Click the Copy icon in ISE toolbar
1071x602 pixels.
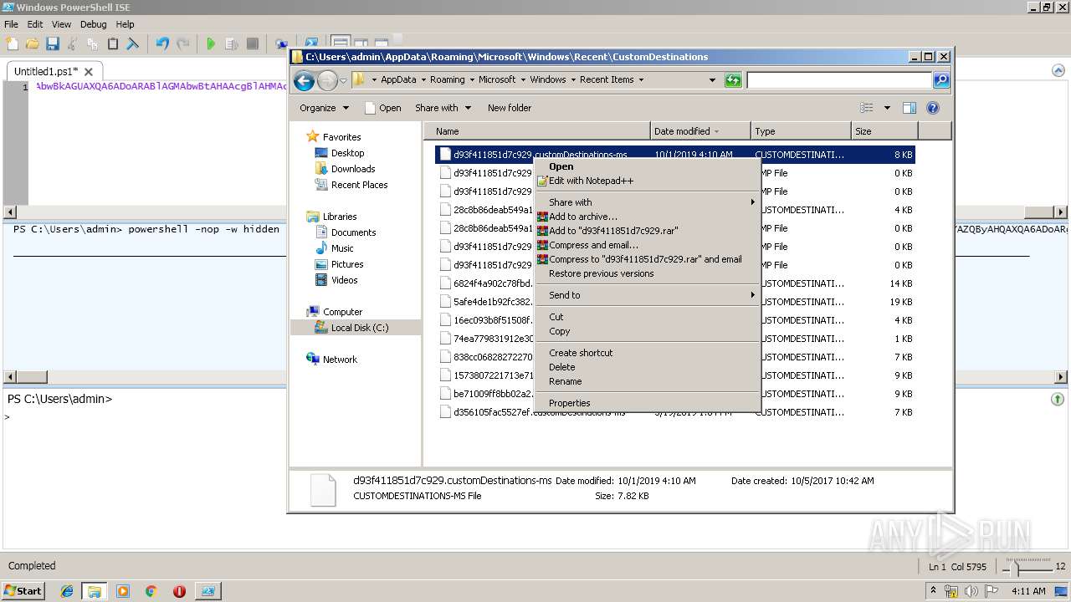point(92,43)
